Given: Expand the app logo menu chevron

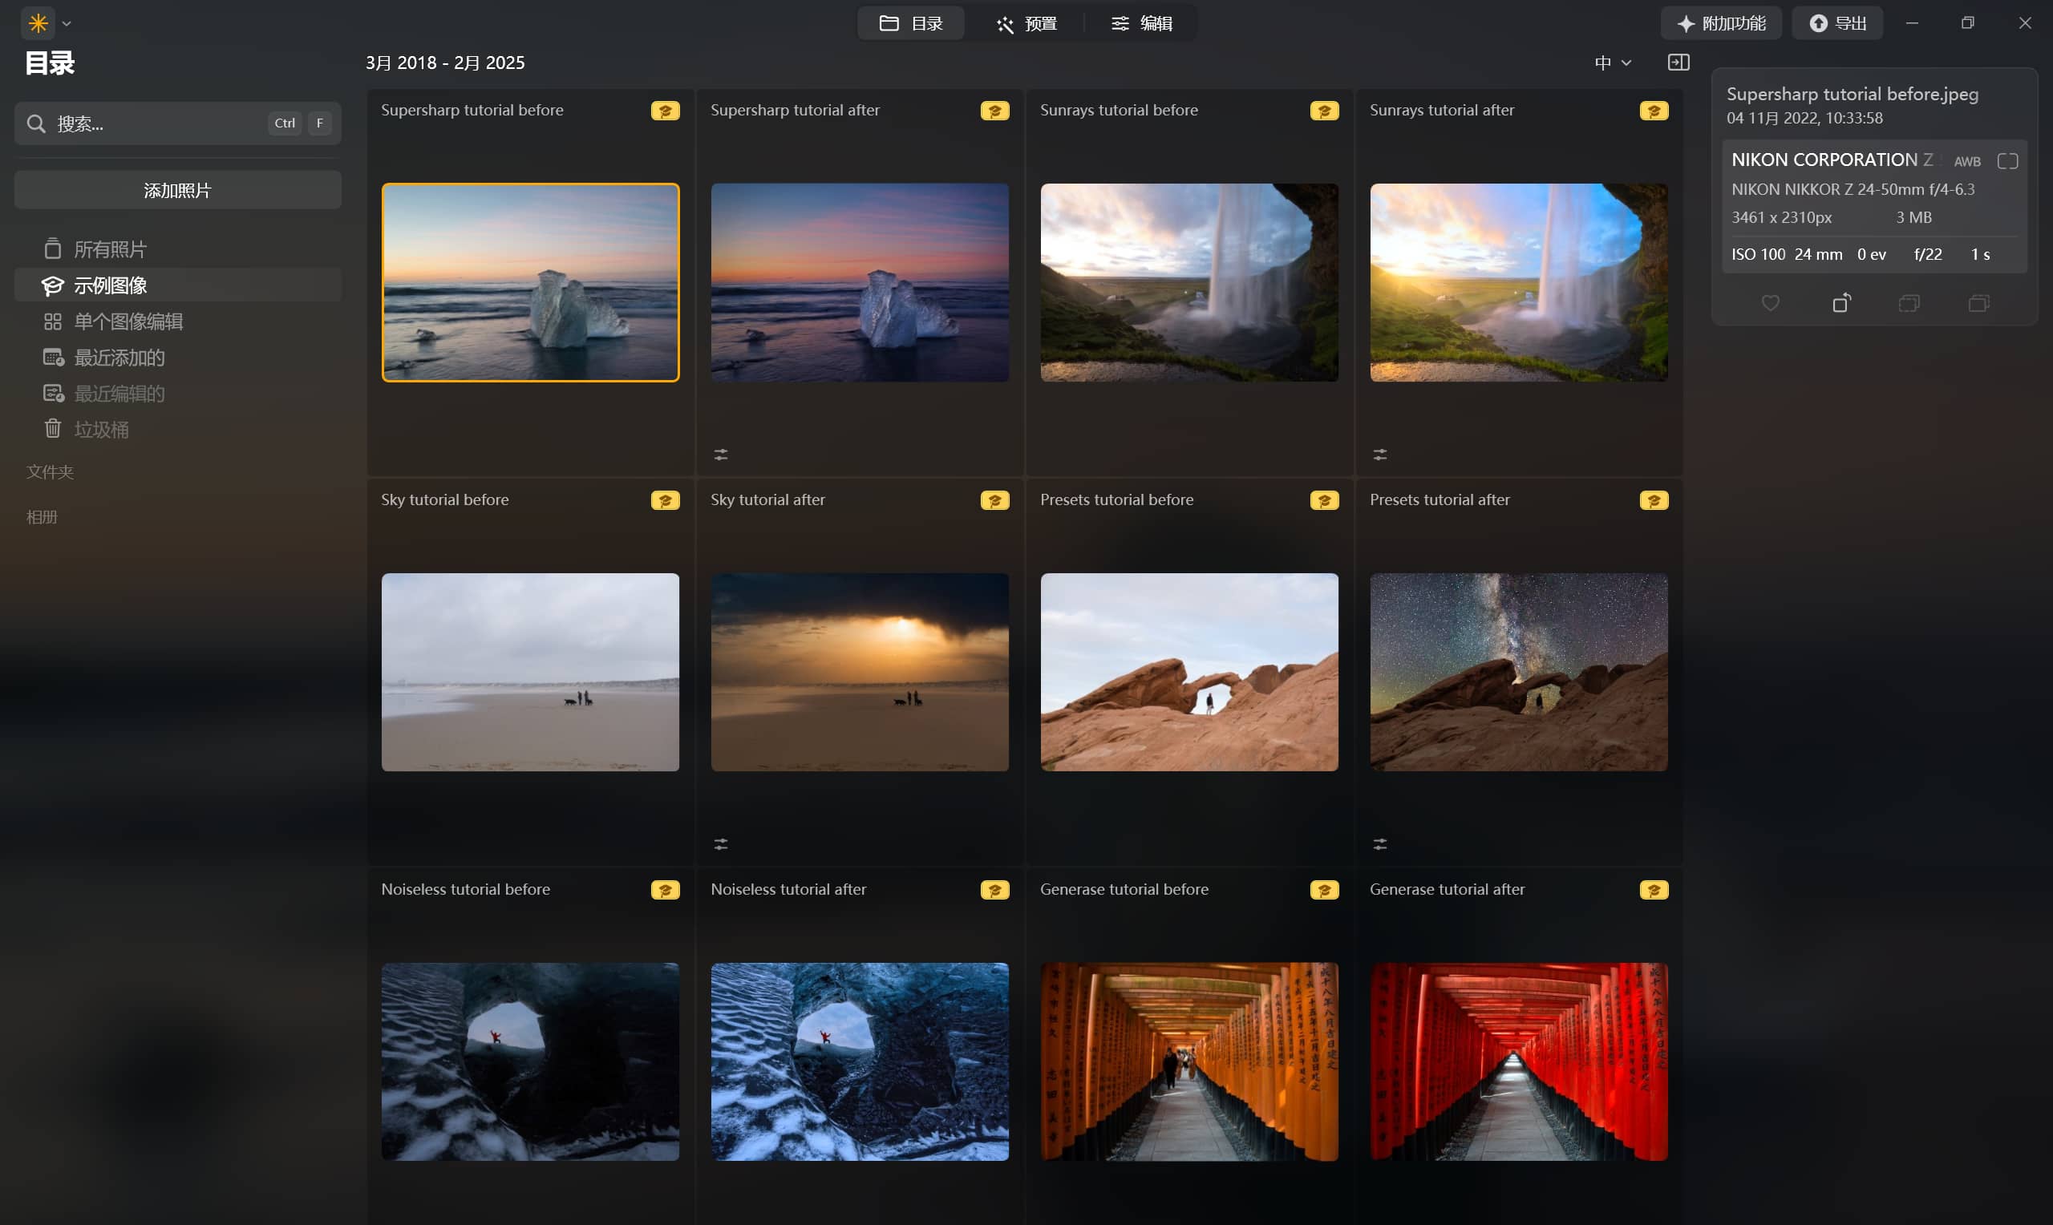Looking at the screenshot, I should tap(67, 23).
